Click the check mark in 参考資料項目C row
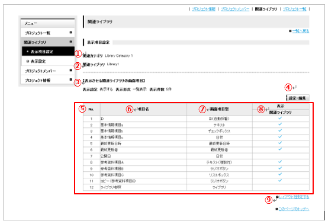The height and width of the screenshot is (224, 325). point(280,174)
